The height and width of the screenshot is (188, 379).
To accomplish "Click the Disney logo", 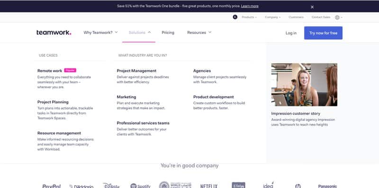I will point(111,185).
